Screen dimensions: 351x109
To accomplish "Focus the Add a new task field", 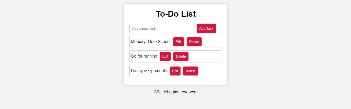I will (x=161, y=28).
